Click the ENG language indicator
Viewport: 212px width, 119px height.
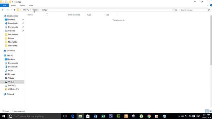tap(198, 116)
